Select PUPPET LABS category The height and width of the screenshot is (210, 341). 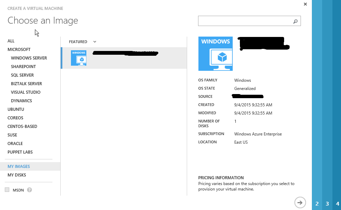coord(20,152)
